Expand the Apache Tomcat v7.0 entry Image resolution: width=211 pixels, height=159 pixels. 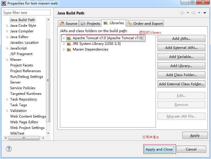point(64,38)
